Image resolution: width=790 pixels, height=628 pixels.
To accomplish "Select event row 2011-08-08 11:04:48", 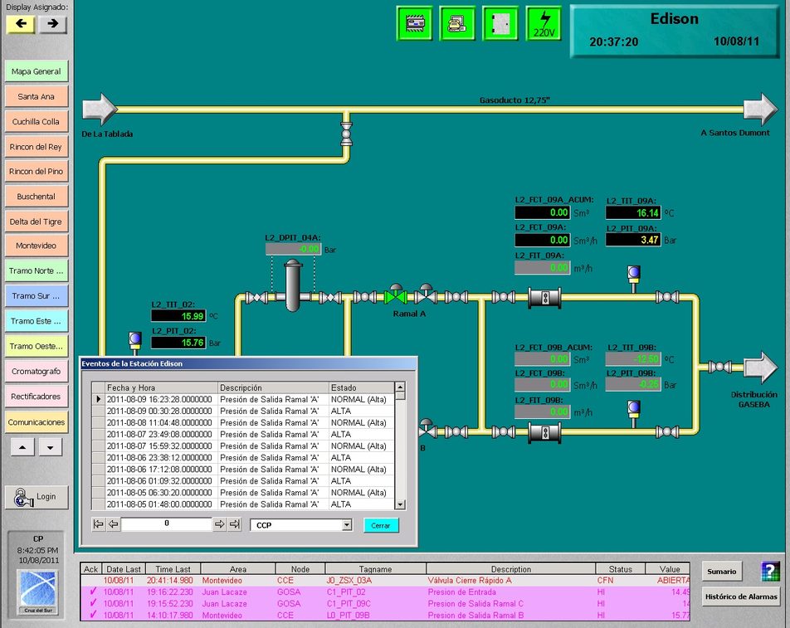I will click(x=243, y=422).
